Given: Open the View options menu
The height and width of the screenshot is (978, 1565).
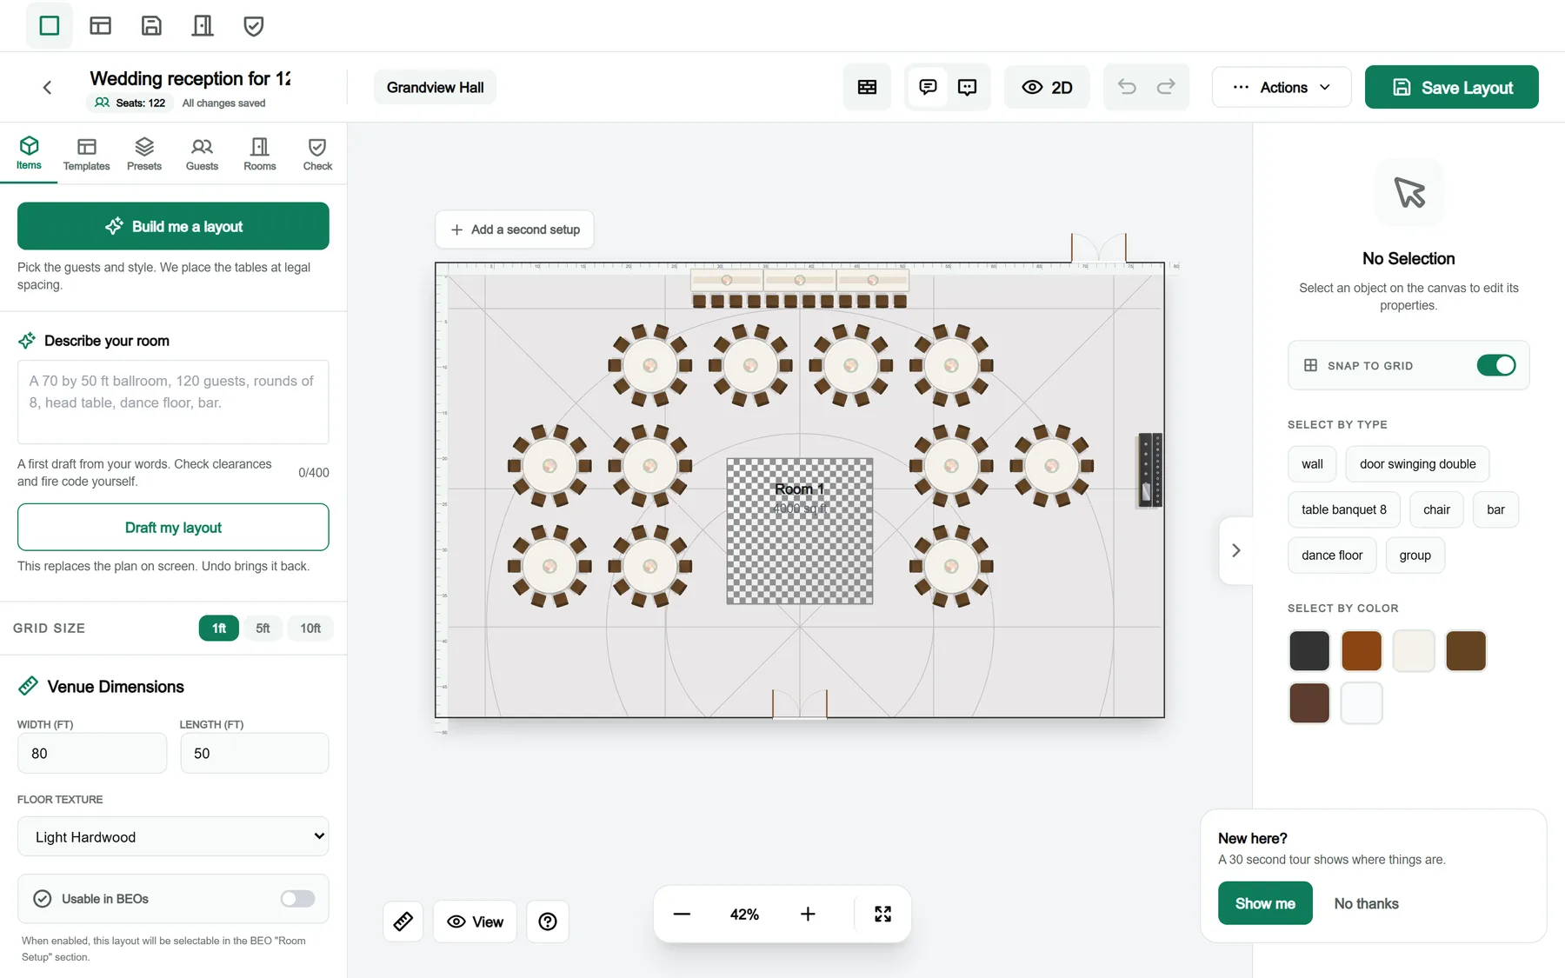Looking at the screenshot, I should pyautogui.click(x=475, y=921).
